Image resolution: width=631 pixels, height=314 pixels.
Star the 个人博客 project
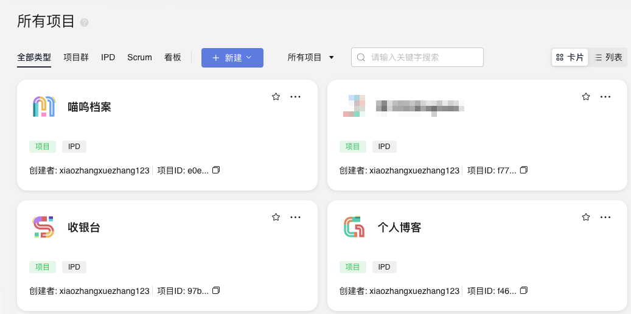[586, 217]
